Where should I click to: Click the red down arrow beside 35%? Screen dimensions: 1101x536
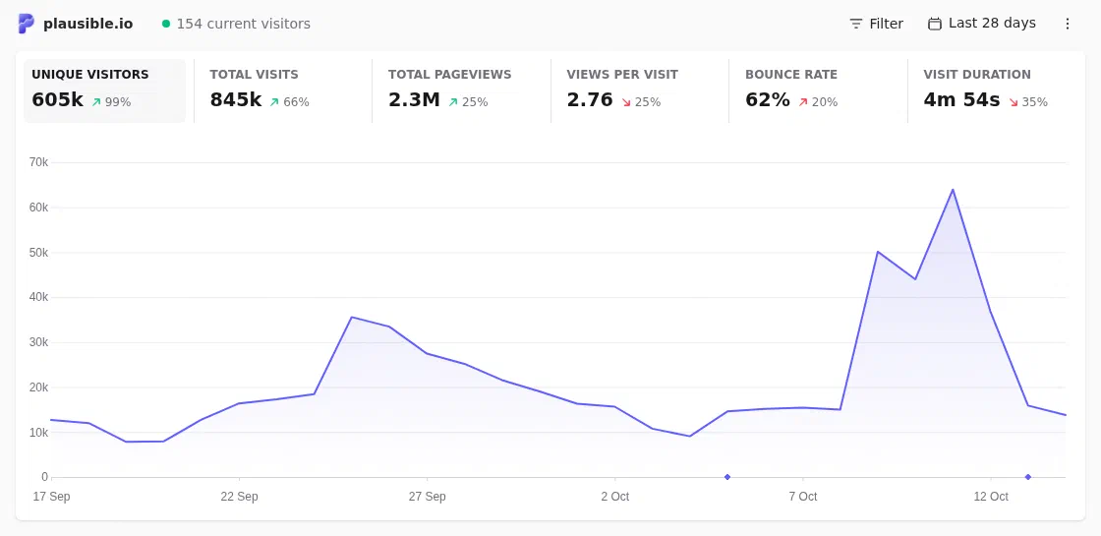pos(1014,102)
